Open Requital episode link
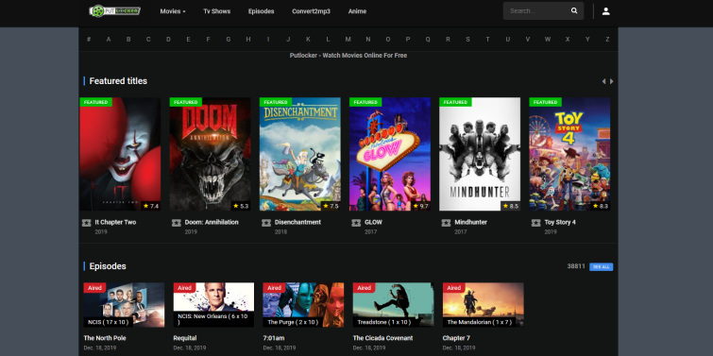 185,338
